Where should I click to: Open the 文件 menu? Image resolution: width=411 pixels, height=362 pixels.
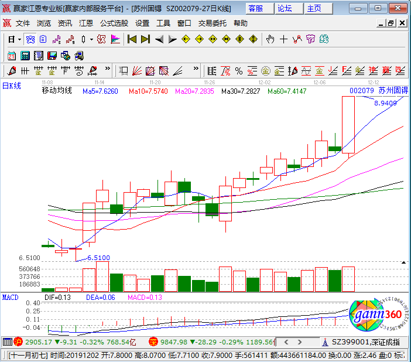point(23,23)
